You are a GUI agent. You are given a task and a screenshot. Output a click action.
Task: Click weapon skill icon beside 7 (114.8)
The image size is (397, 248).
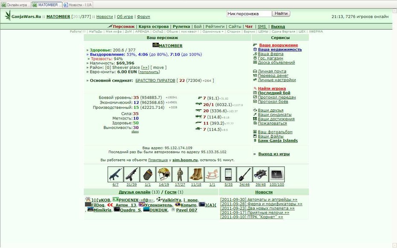(x=199, y=117)
